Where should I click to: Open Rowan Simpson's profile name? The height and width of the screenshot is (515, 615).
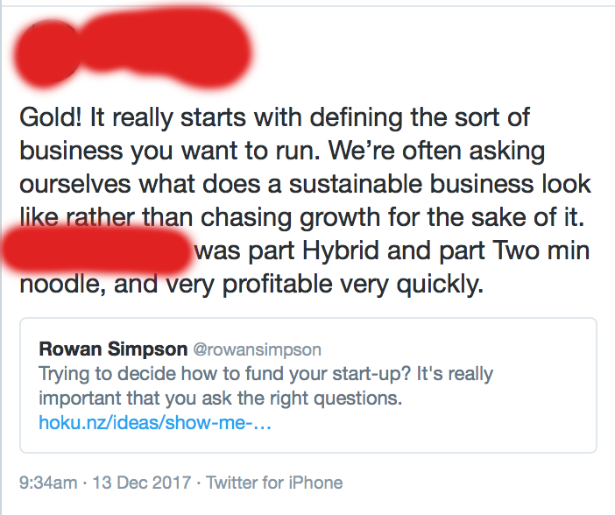pyautogui.click(x=113, y=349)
